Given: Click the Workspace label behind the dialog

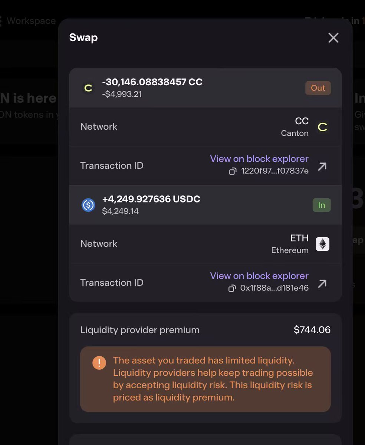Looking at the screenshot, I should 31,21.
